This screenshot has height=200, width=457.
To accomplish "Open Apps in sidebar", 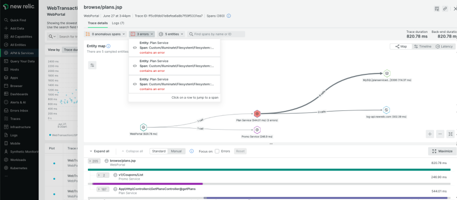I will [x=14, y=77].
